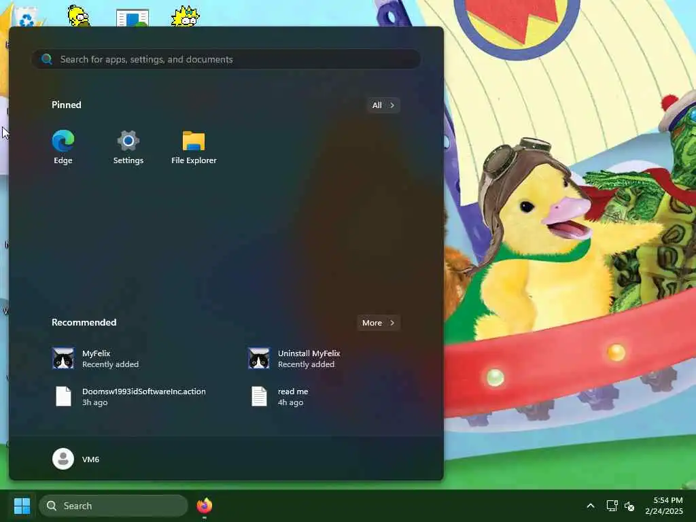Screen dimensions: 696x522
Task: Click the Start menu search field
Action: click(x=226, y=59)
